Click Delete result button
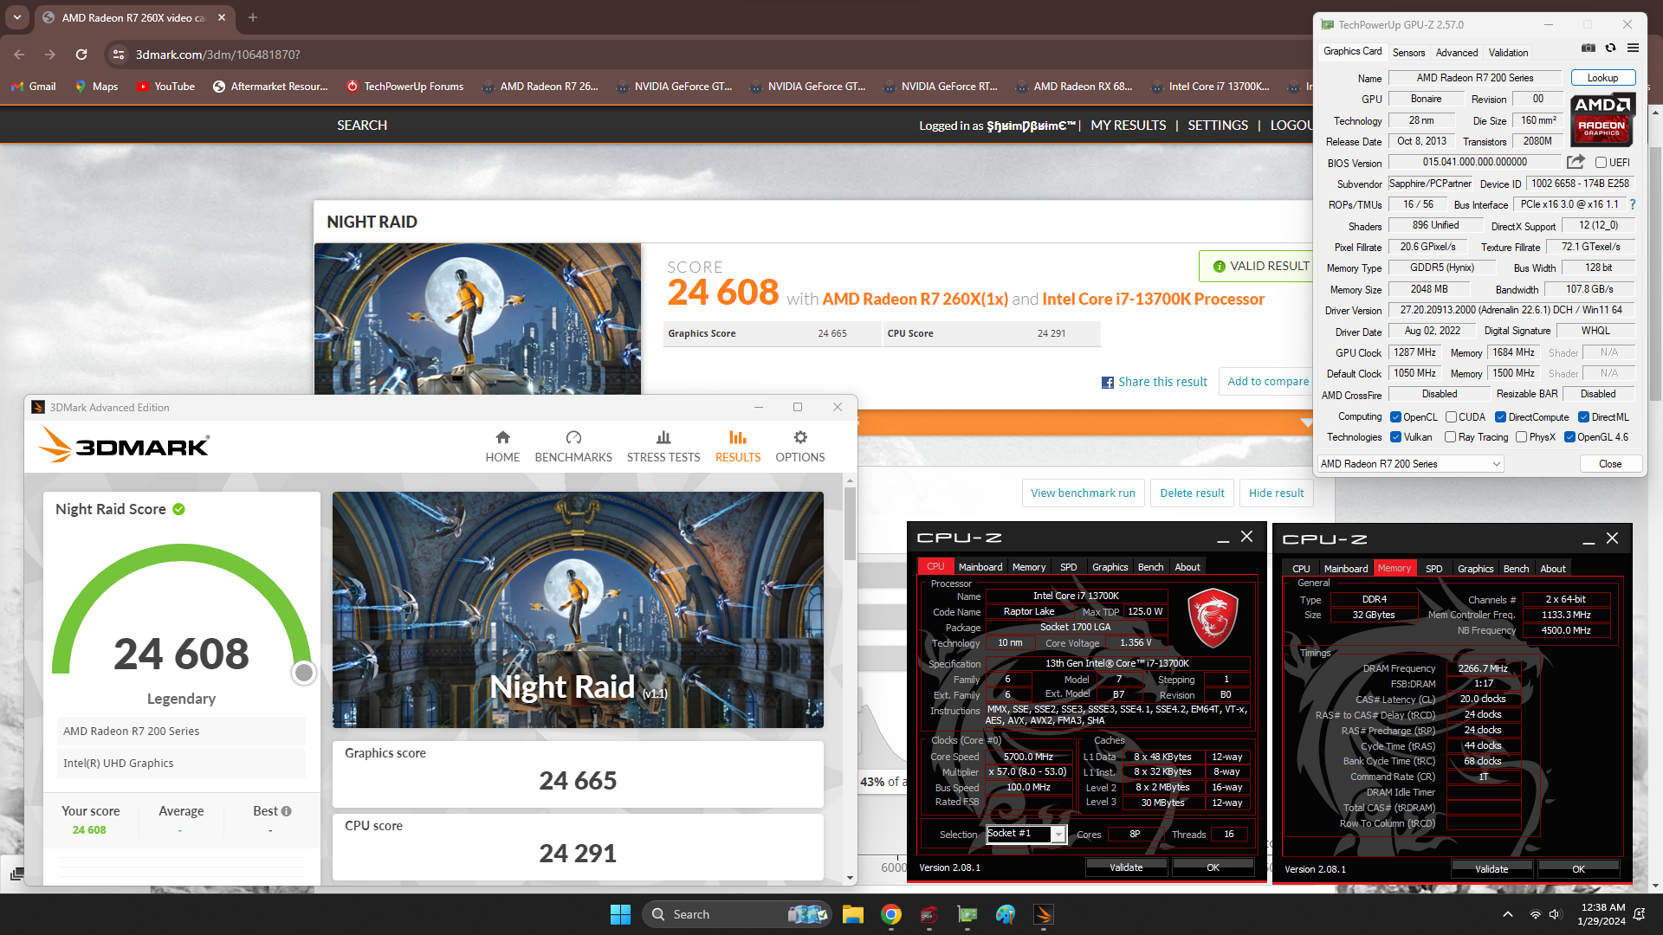This screenshot has width=1663, height=935. [x=1192, y=493]
